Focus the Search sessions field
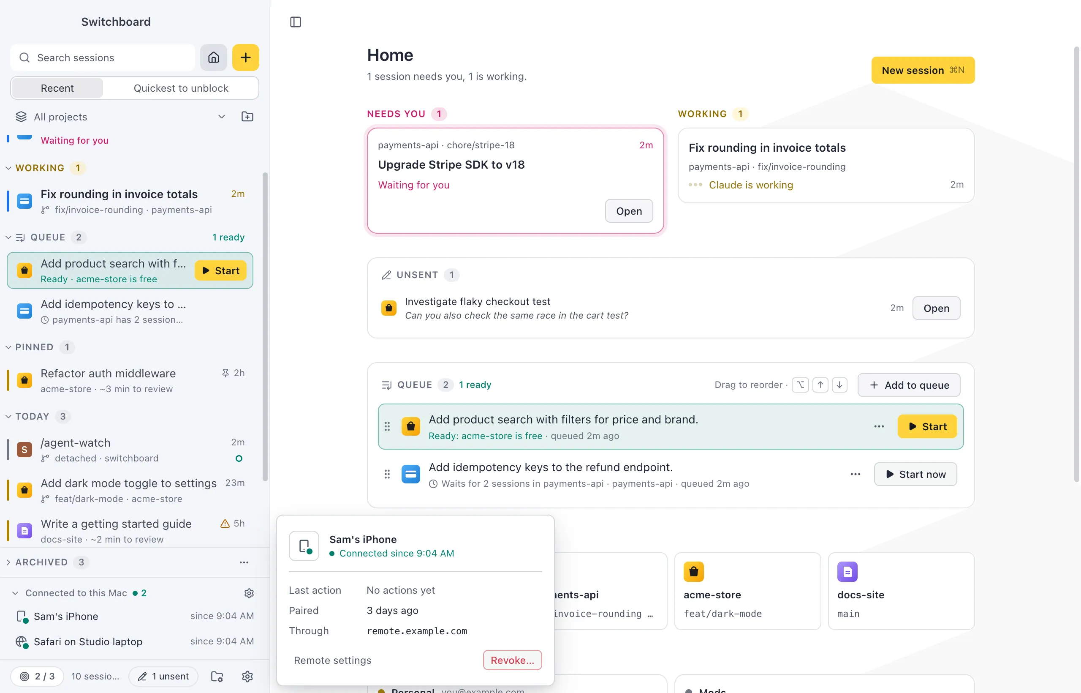The image size is (1081, 693). tap(103, 57)
